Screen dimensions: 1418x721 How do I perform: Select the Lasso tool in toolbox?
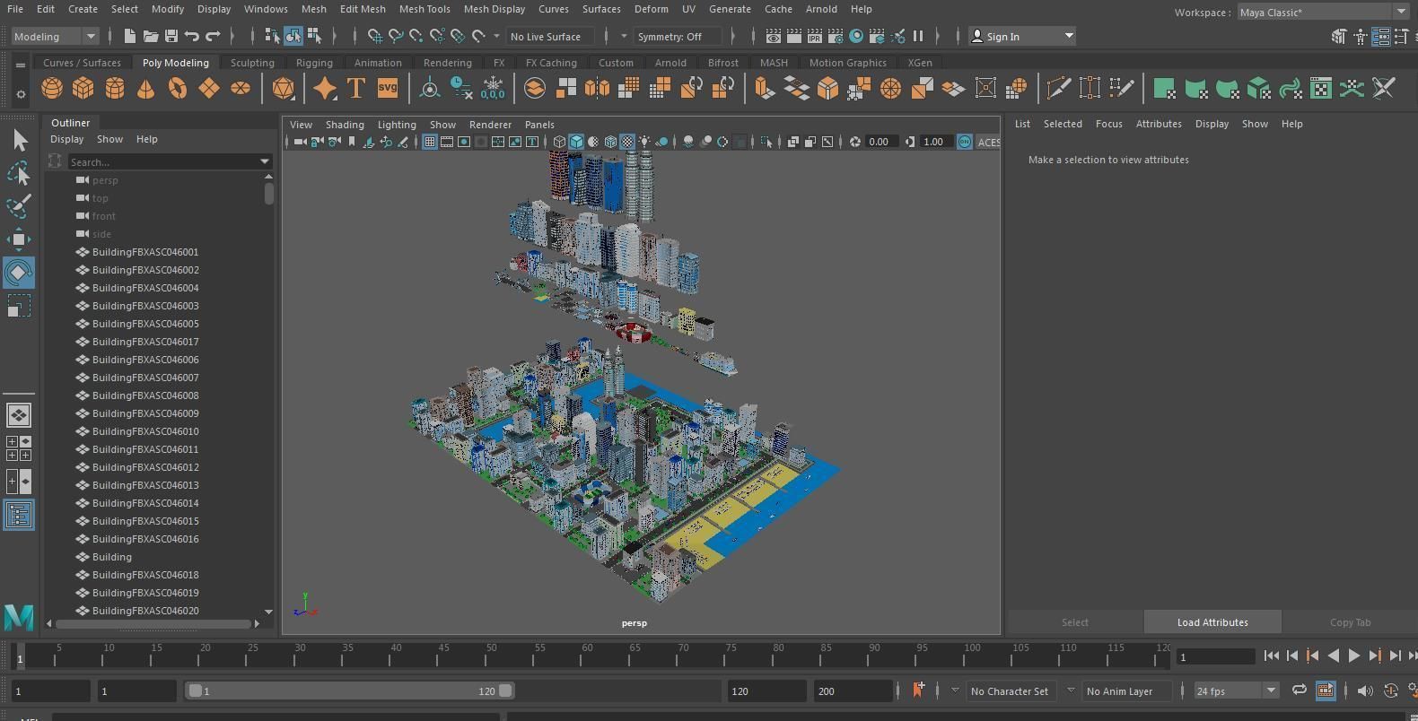(x=19, y=174)
